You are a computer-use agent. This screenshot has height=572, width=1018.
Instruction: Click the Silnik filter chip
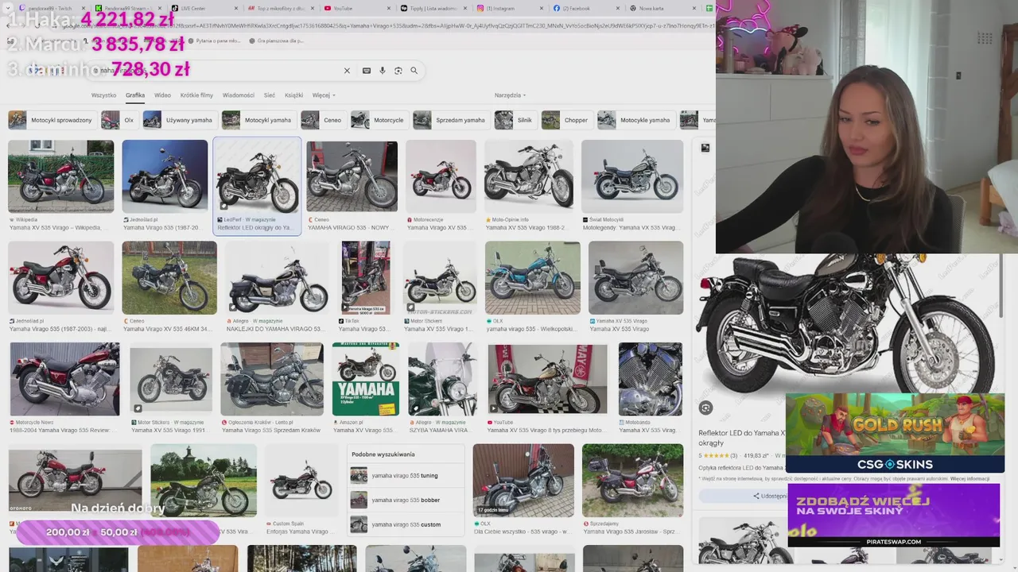tap(515, 120)
